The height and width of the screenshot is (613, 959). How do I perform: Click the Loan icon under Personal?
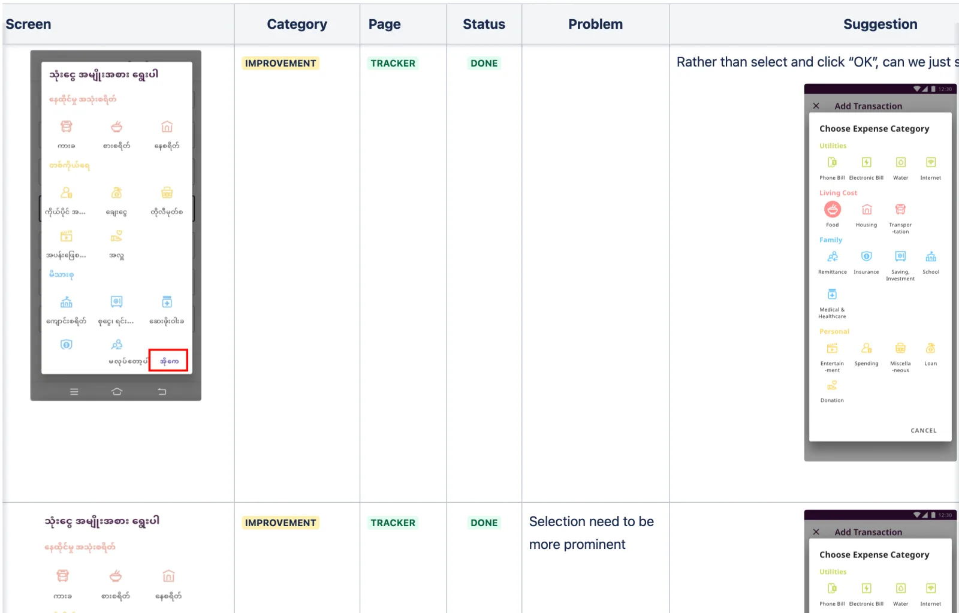point(931,348)
